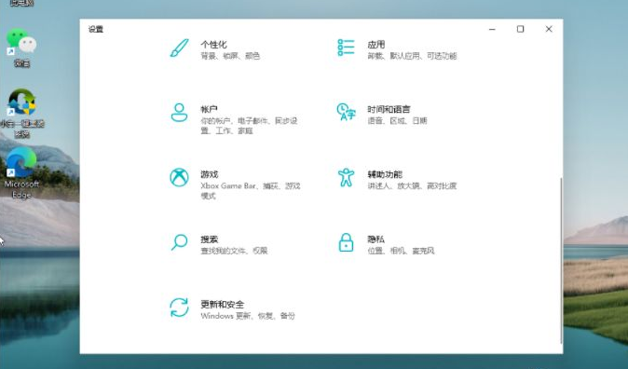This screenshot has height=369, width=628.
Task: Open the 应用 list icon
Action: 346,48
